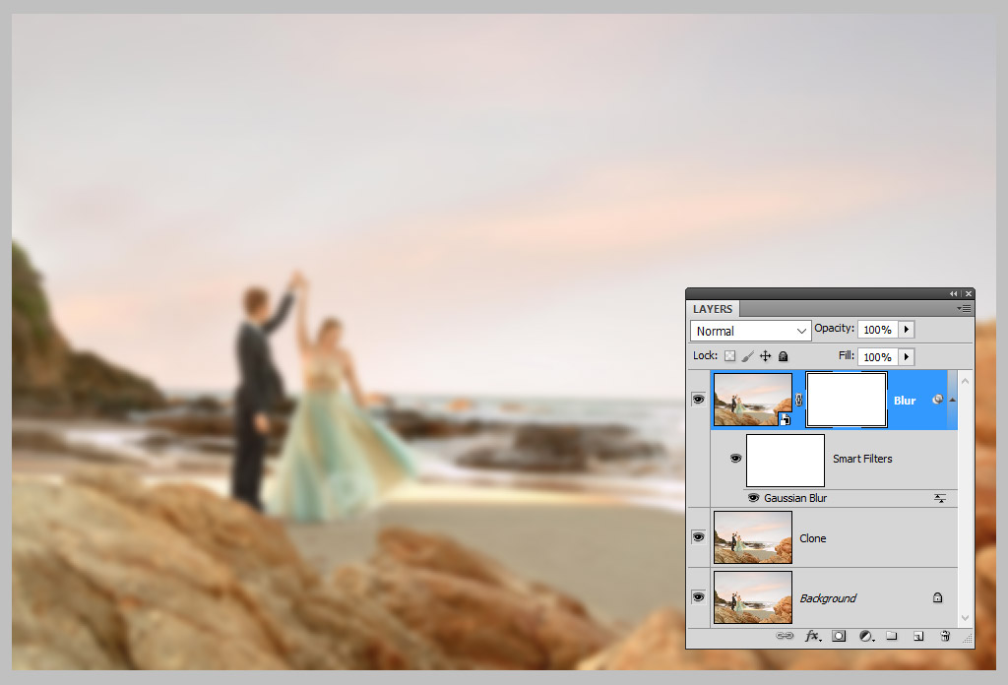Screen dimensions: 1008x685
Task: Create a new layer group
Action: click(x=892, y=636)
